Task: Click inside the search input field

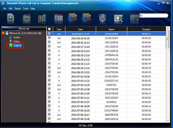Action: point(154,15)
